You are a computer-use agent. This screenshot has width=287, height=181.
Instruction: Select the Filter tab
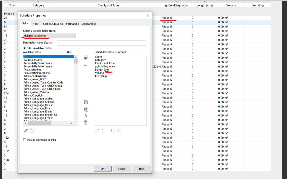(x=36, y=24)
